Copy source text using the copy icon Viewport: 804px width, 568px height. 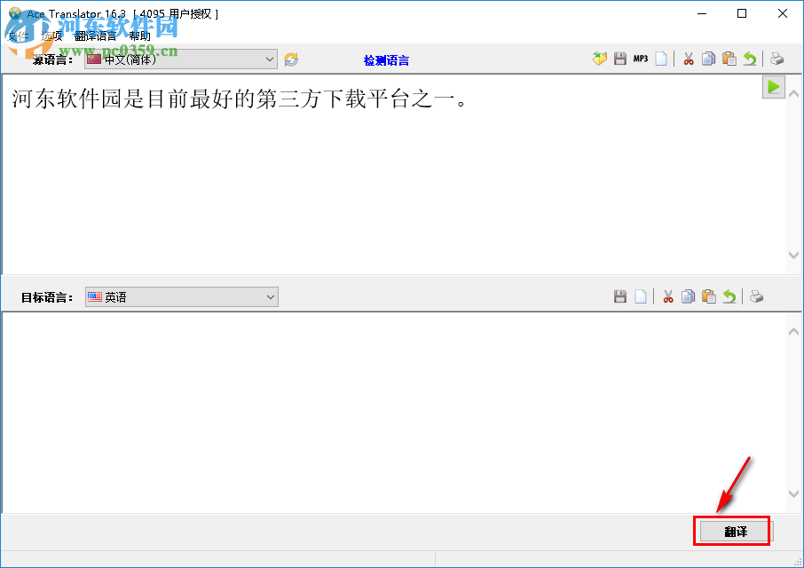pyautogui.click(x=708, y=59)
